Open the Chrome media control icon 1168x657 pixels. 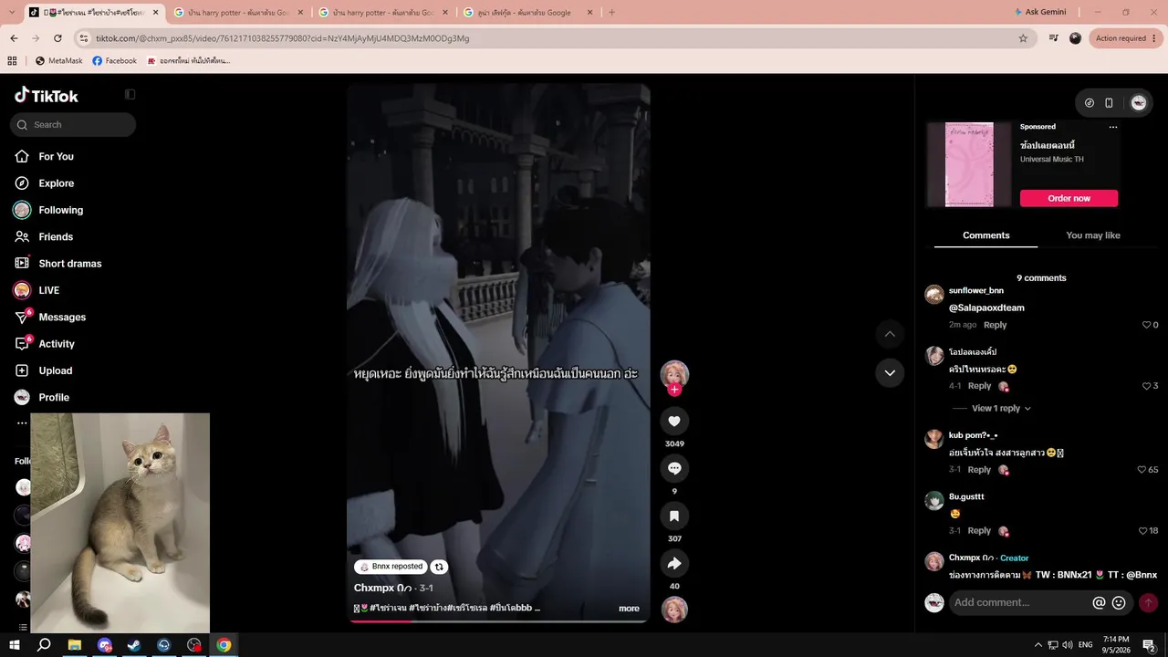click(1054, 38)
